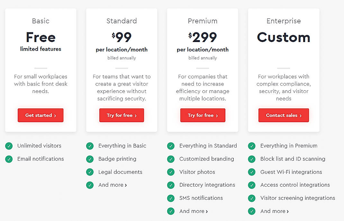344x221 pixels.
Task: Click Contact sales for the Enterprise plan
Action: 284,115
